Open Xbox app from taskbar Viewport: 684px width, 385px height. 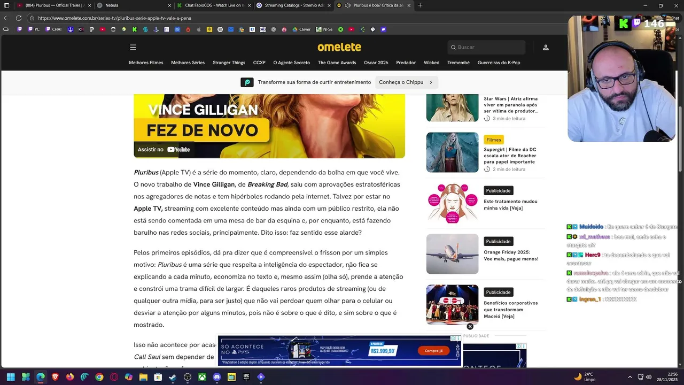point(202,377)
